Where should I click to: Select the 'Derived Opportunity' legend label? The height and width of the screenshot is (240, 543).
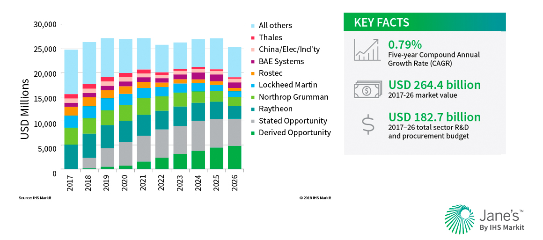click(295, 133)
